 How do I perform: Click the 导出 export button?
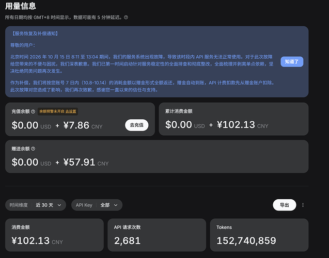click(284, 205)
